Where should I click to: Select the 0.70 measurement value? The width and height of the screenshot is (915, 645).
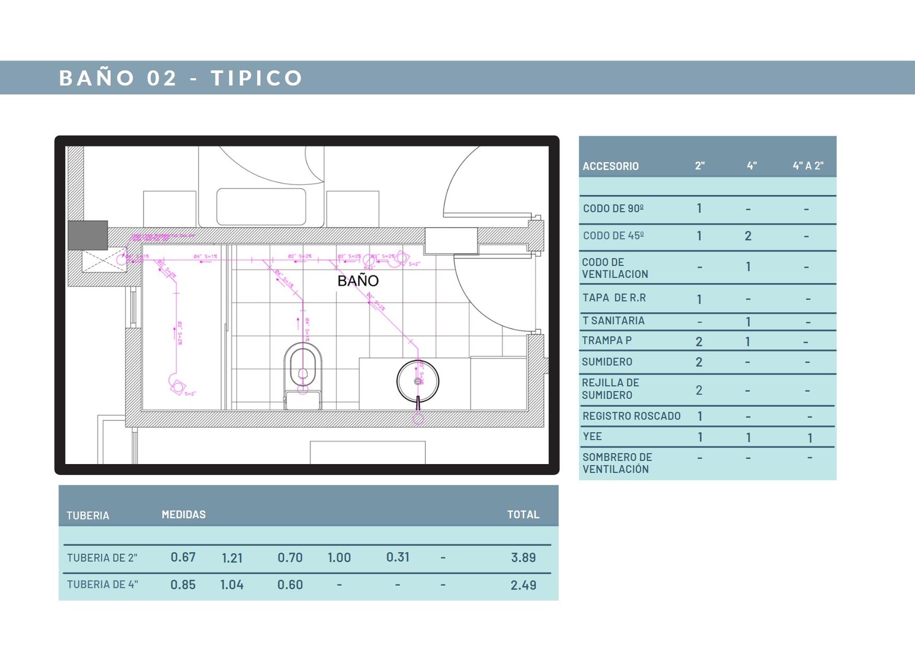point(290,558)
